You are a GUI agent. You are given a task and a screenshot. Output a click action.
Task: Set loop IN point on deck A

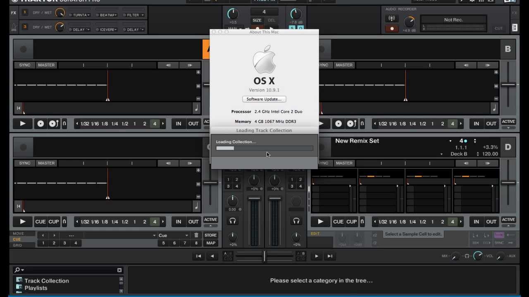click(x=179, y=123)
